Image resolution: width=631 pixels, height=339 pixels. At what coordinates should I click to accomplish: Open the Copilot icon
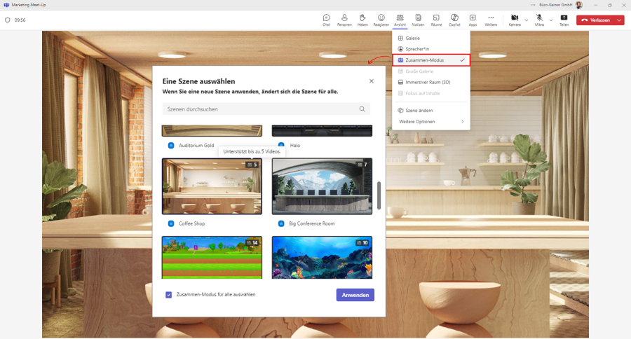[x=454, y=19]
